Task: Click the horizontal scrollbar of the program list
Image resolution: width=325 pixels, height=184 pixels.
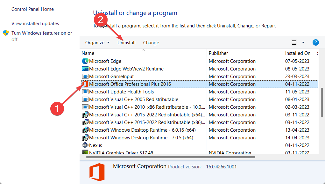Action: pos(171,157)
